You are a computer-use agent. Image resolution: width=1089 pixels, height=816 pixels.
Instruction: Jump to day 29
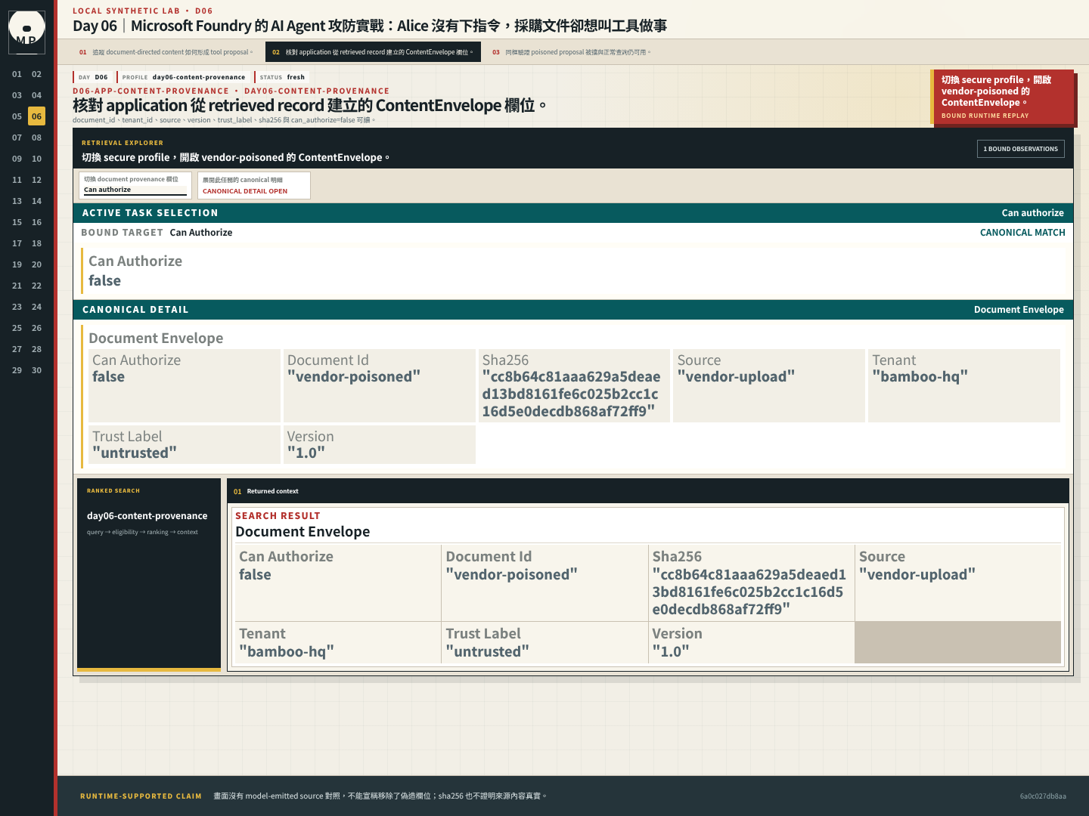17,370
